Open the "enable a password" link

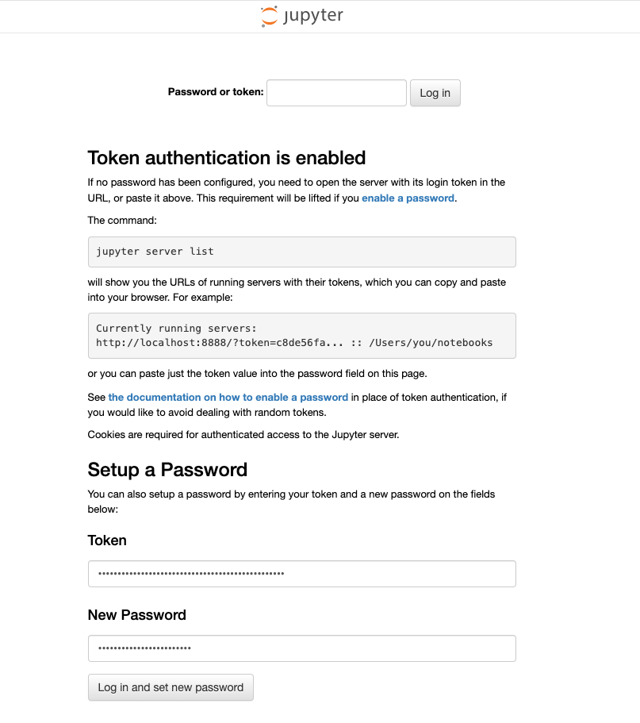(408, 198)
